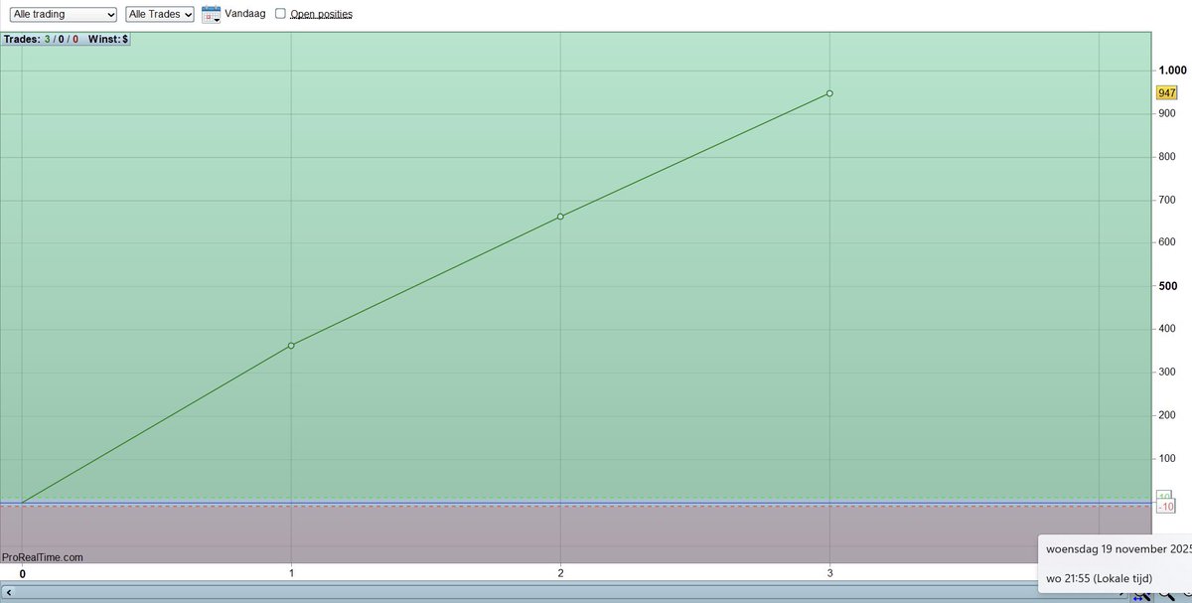Click the 'wo 21:55 (Lokale tijd)' text

tap(1099, 577)
